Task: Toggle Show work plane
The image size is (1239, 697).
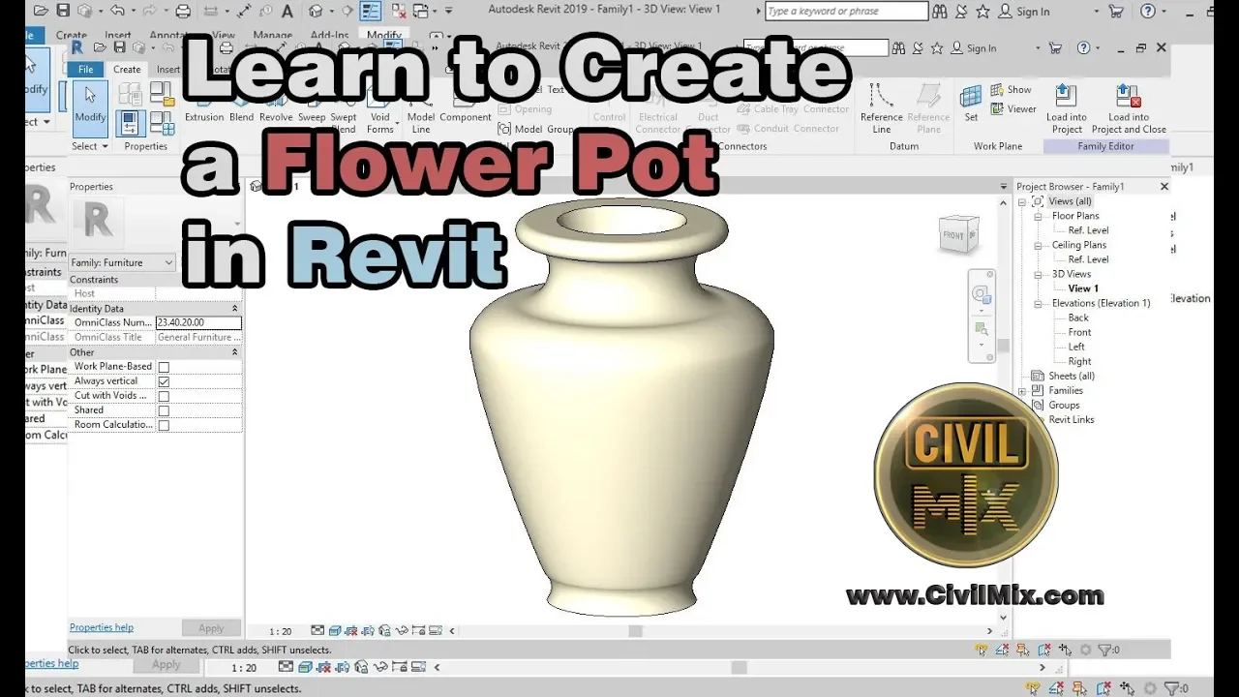Action: coord(1011,89)
